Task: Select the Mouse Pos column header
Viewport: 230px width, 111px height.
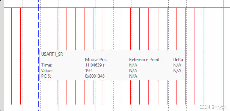Action: click(x=96, y=60)
